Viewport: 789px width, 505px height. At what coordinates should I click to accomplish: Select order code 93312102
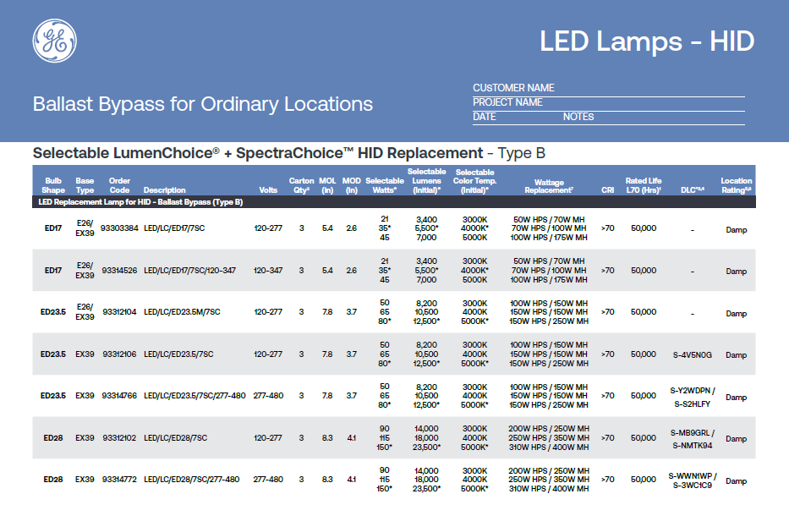coord(119,438)
